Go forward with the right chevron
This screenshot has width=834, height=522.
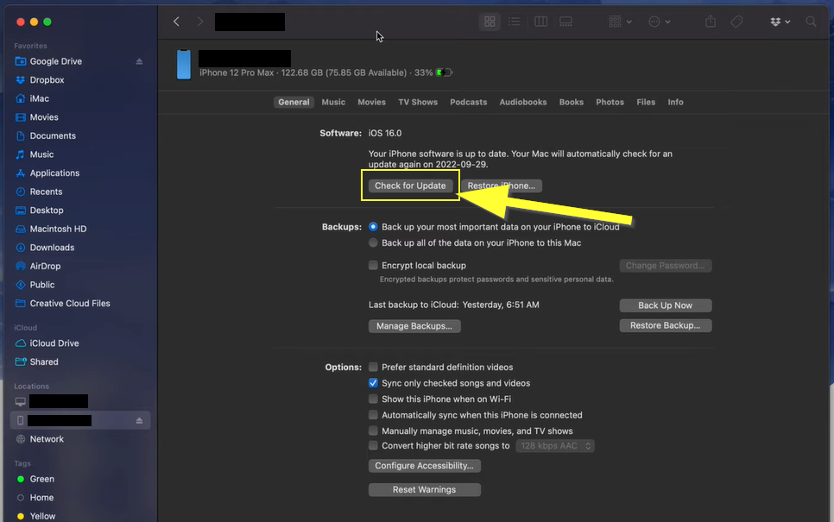point(200,22)
